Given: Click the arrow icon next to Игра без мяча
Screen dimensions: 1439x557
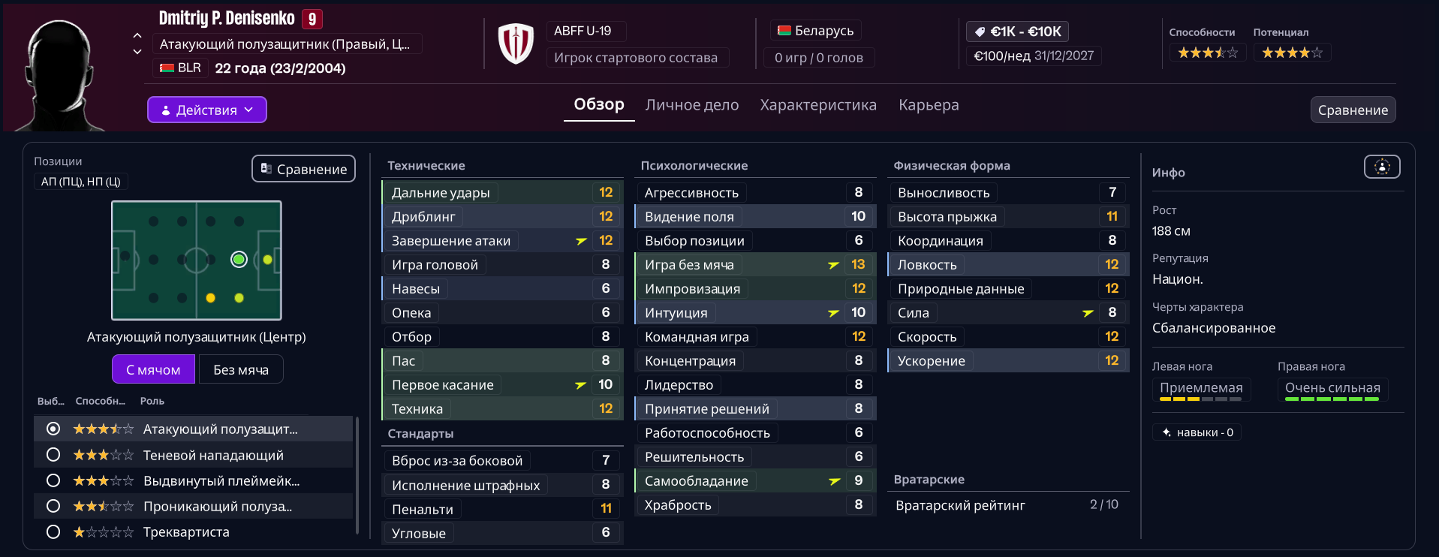Looking at the screenshot, I should (x=833, y=265).
